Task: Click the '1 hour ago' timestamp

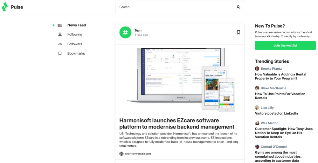Action: coord(141,35)
